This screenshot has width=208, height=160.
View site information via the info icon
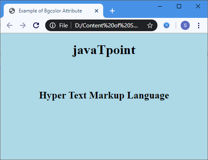[x=53, y=25]
